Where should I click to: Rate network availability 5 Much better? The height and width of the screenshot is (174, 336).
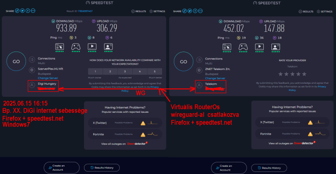(x=155, y=71)
